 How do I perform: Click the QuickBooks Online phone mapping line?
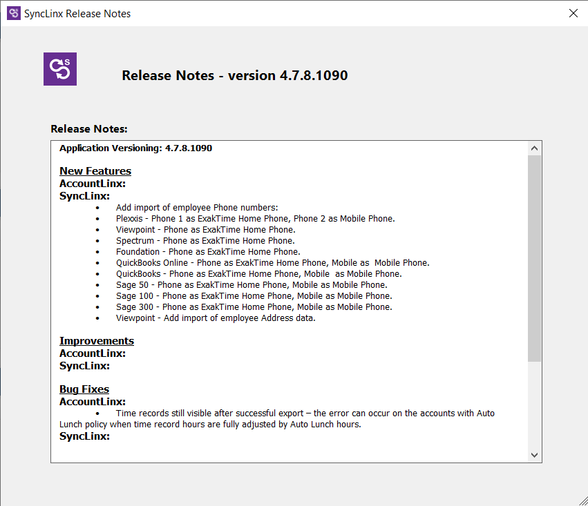pyautogui.click(x=273, y=263)
